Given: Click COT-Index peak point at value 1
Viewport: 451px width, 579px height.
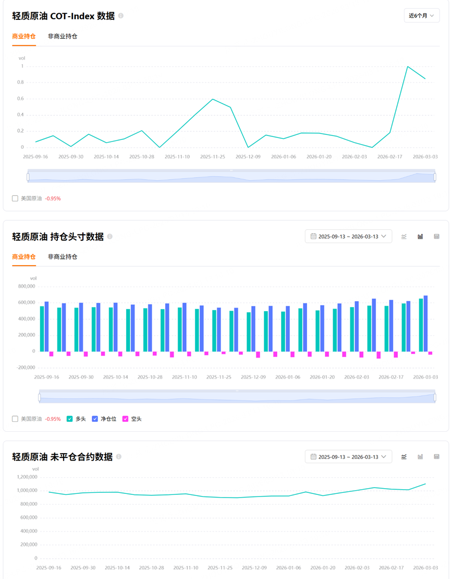Looking at the screenshot, I should pyautogui.click(x=408, y=66).
